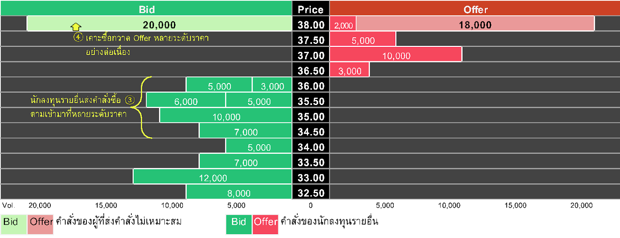Click the pink Offer legend swatch
Viewport: 620px width, 238px height.
(x=41, y=224)
